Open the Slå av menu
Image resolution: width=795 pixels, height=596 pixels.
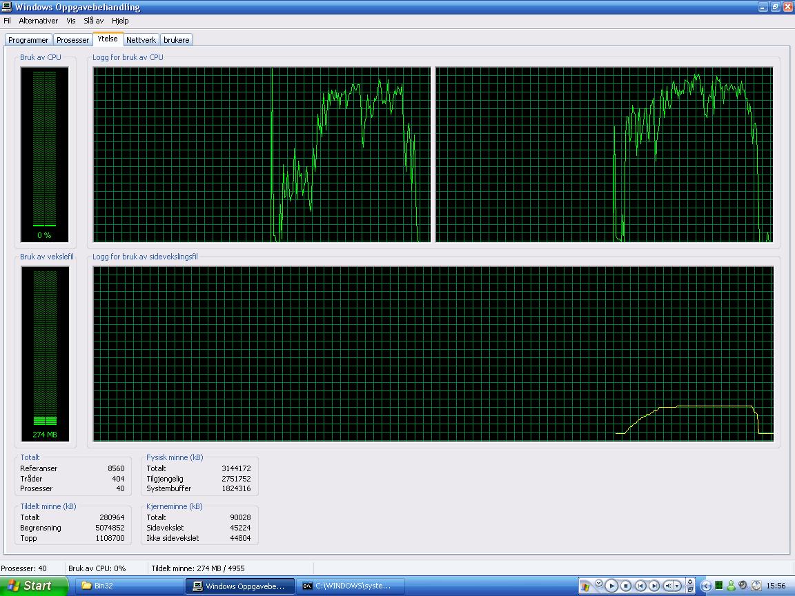click(93, 21)
